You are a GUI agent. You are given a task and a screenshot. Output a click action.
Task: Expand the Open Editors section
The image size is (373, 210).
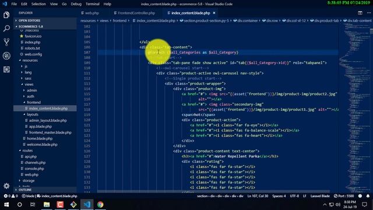tap(45, 20)
